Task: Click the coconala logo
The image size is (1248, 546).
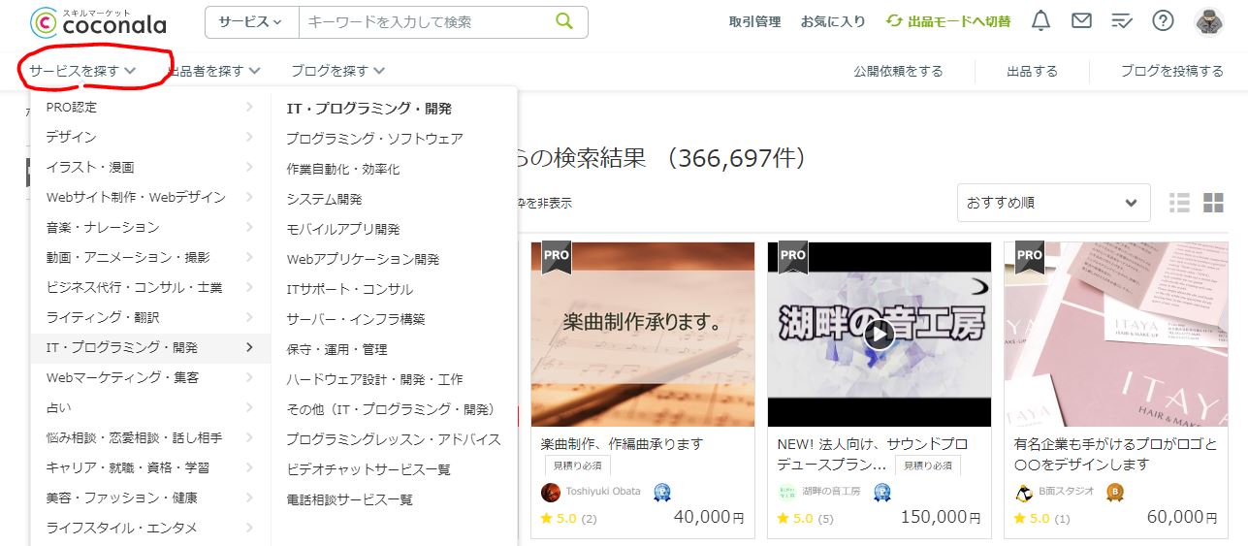Action: point(98,21)
